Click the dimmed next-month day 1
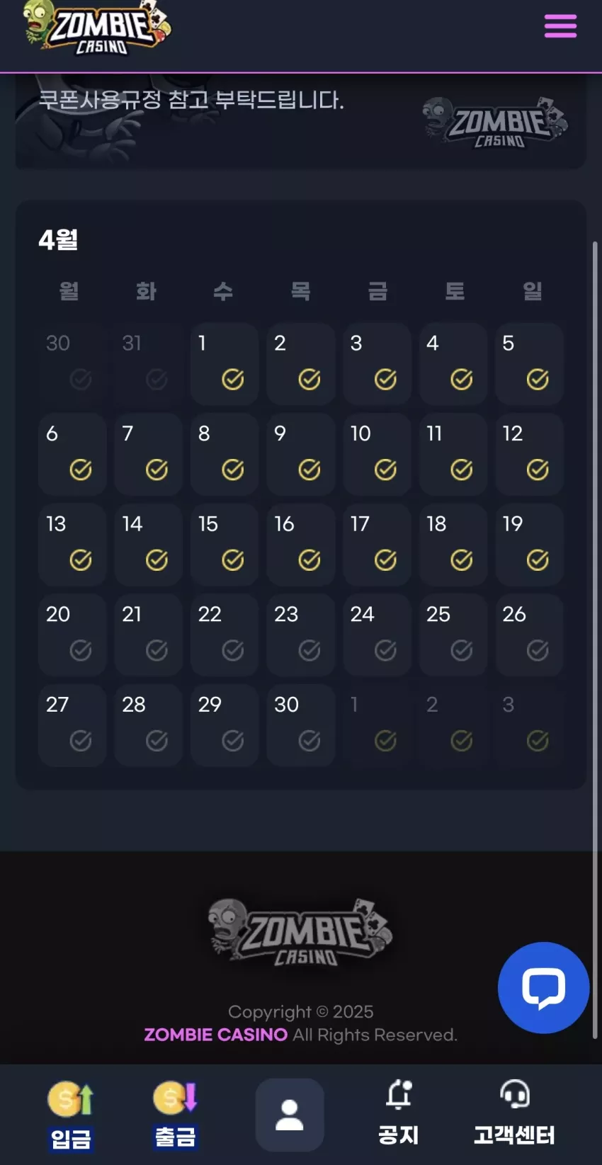The image size is (602, 1165). (377, 725)
